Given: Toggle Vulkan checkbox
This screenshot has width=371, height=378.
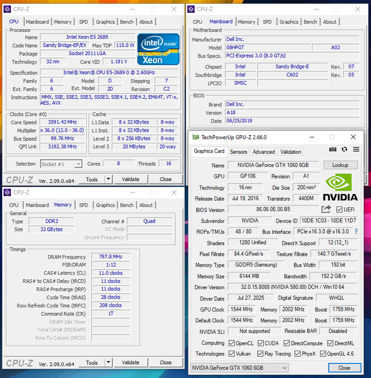Looking at the screenshot, I should pyautogui.click(x=231, y=354).
